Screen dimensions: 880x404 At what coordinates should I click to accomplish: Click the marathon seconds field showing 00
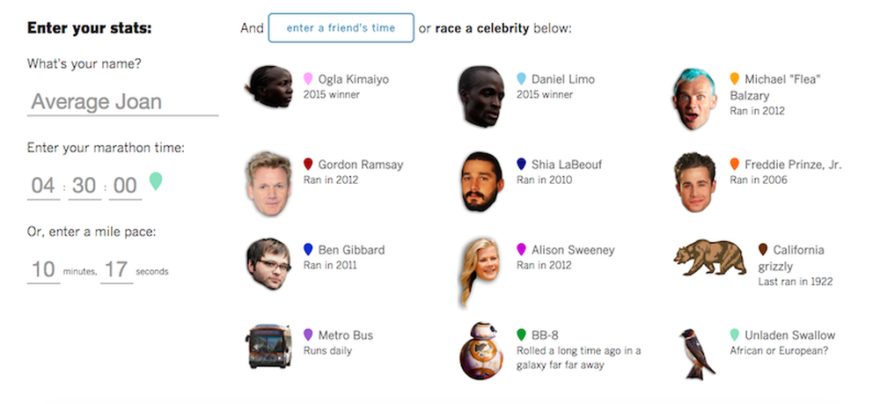click(125, 186)
